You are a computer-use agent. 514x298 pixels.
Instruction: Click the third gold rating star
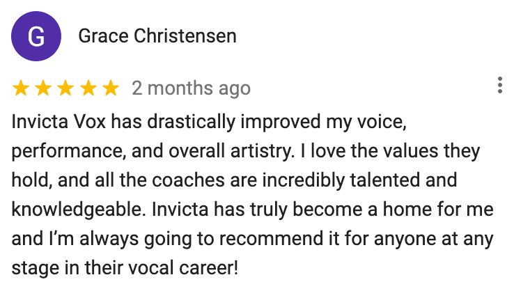tap(65, 88)
